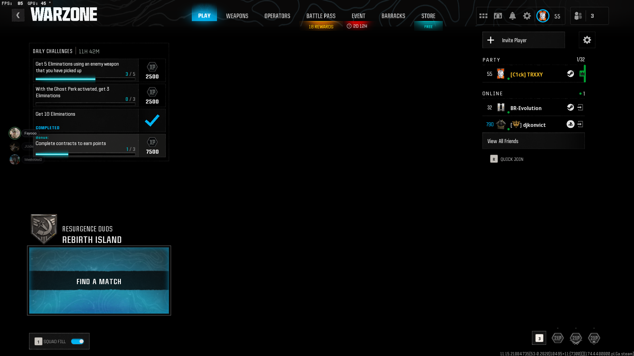Open the Event tab
The height and width of the screenshot is (356, 634).
tap(359, 16)
